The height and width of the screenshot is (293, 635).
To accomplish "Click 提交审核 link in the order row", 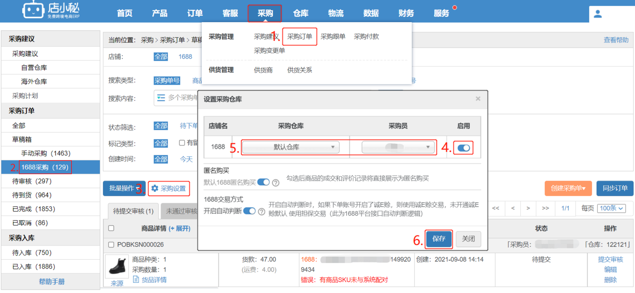I will (x=610, y=259).
